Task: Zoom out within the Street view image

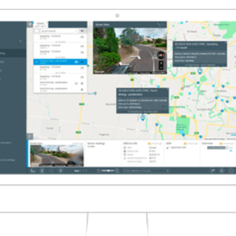Action: coord(161,67)
